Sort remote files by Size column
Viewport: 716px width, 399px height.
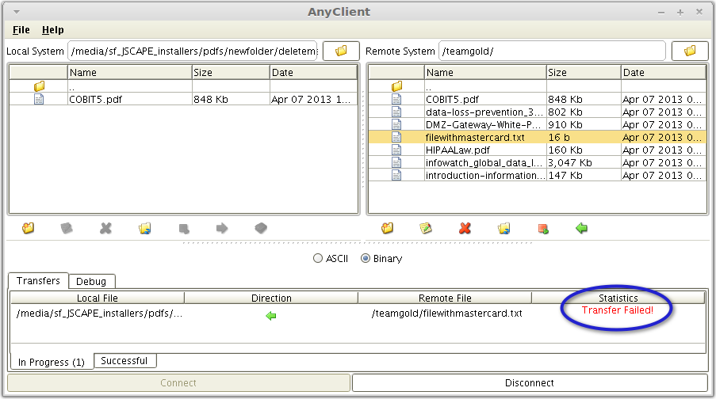pyautogui.click(x=584, y=73)
